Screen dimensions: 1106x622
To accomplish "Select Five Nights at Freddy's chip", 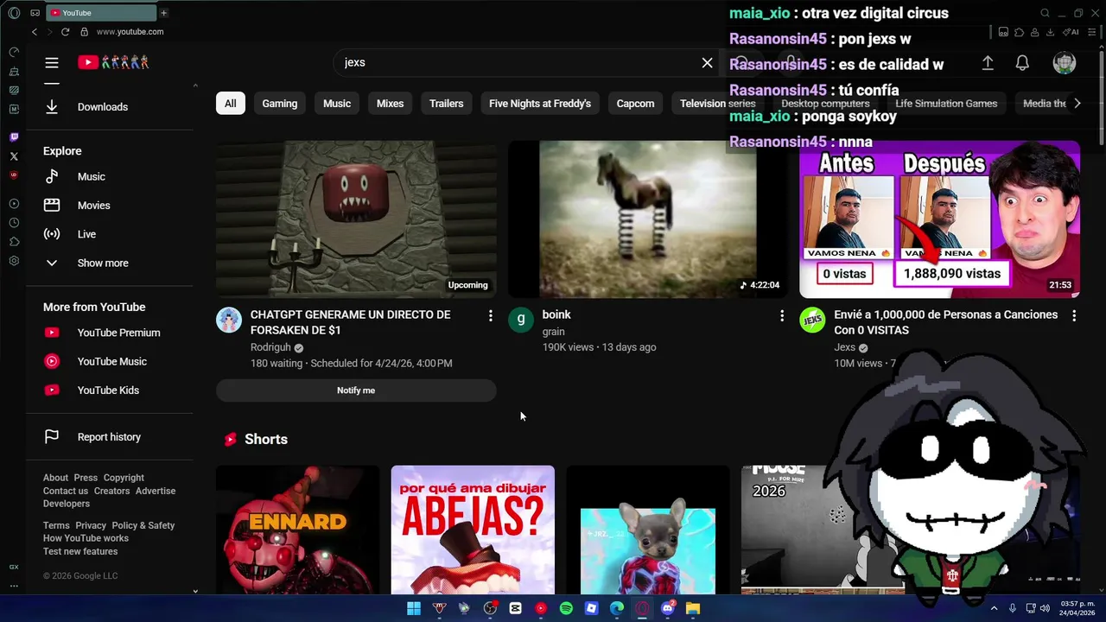I will [x=540, y=104].
